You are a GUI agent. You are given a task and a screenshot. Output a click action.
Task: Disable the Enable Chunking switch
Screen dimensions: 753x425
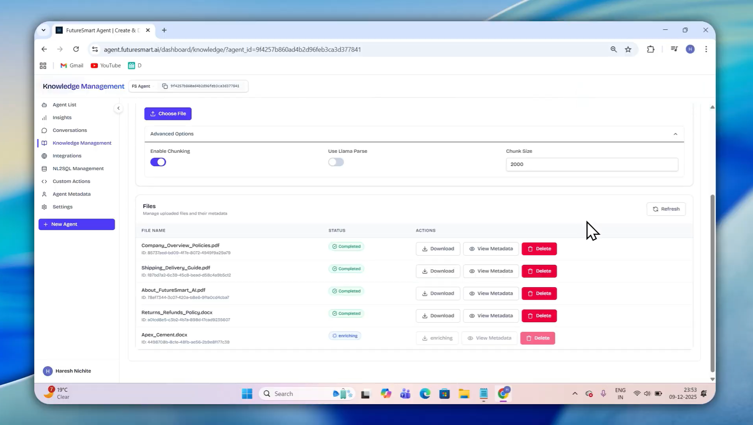tap(158, 162)
